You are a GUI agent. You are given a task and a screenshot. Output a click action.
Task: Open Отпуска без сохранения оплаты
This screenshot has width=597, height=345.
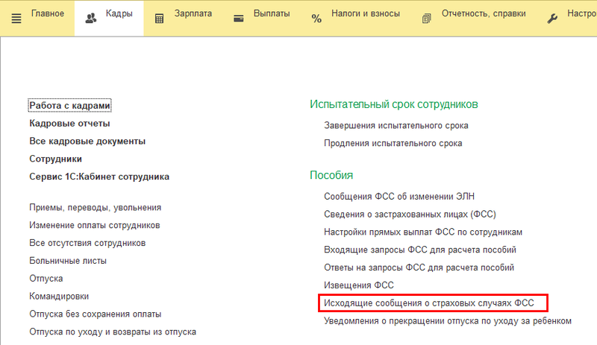[x=96, y=314]
